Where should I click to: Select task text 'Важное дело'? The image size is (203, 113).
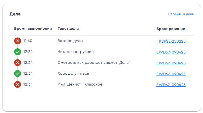[x=70, y=41]
